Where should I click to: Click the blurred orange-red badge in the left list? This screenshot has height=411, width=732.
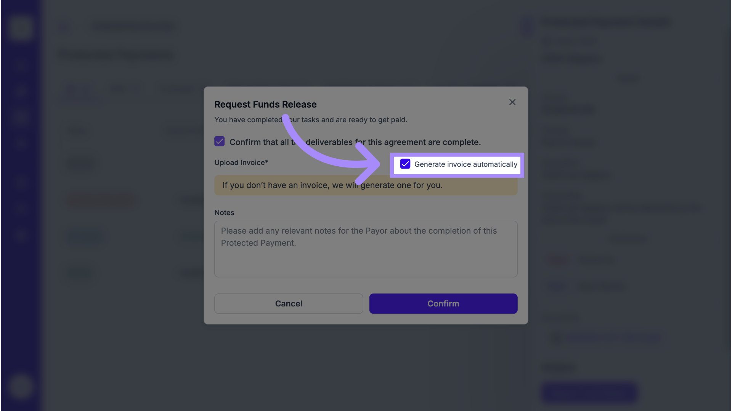(102, 199)
